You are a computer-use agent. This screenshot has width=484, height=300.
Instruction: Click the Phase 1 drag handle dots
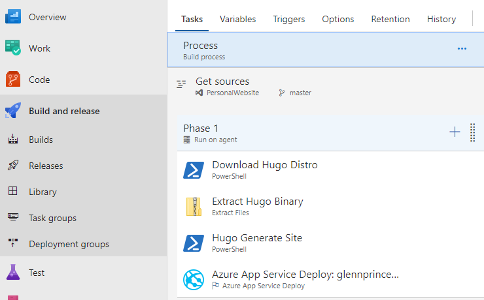(473, 132)
